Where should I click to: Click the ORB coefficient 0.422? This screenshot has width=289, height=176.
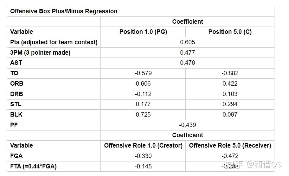coord(230,84)
